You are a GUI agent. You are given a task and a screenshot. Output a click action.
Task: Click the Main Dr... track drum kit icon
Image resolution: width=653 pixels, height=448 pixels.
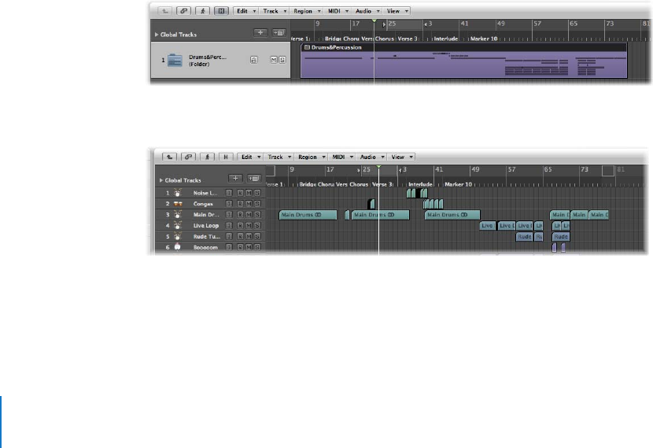point(177,215)
